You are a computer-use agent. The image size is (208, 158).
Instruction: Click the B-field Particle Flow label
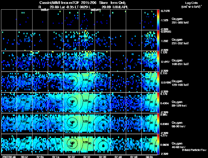(194, 150)
